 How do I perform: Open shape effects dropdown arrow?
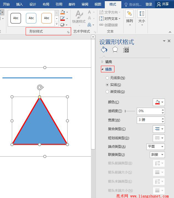pyautogui.click(x=67, y=25)
